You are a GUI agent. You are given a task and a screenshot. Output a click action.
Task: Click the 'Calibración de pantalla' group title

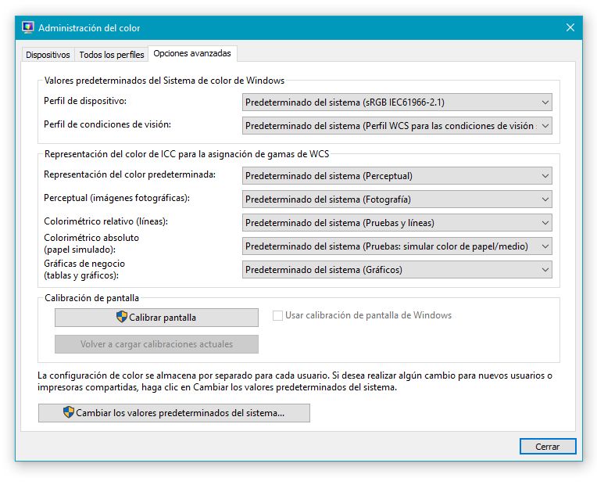point(91,298)
